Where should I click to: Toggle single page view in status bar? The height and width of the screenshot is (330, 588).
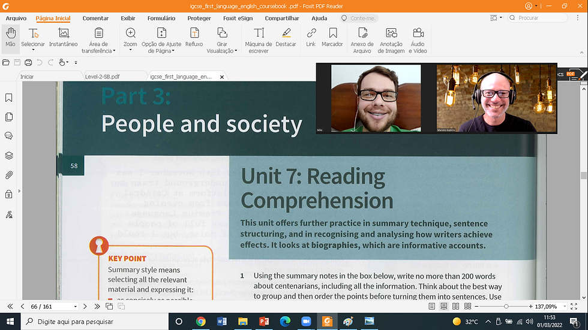pos(432,306)
